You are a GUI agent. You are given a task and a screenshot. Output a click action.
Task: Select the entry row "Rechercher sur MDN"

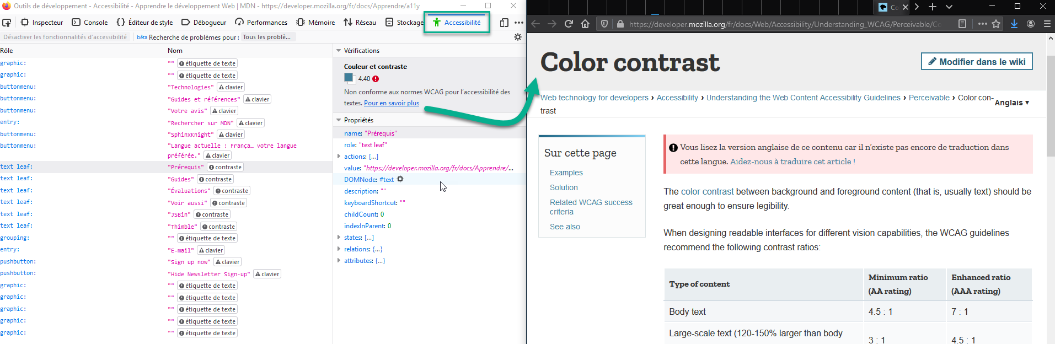point(166,122)
